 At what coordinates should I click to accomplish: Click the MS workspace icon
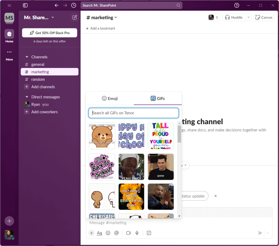click(9, 18)
